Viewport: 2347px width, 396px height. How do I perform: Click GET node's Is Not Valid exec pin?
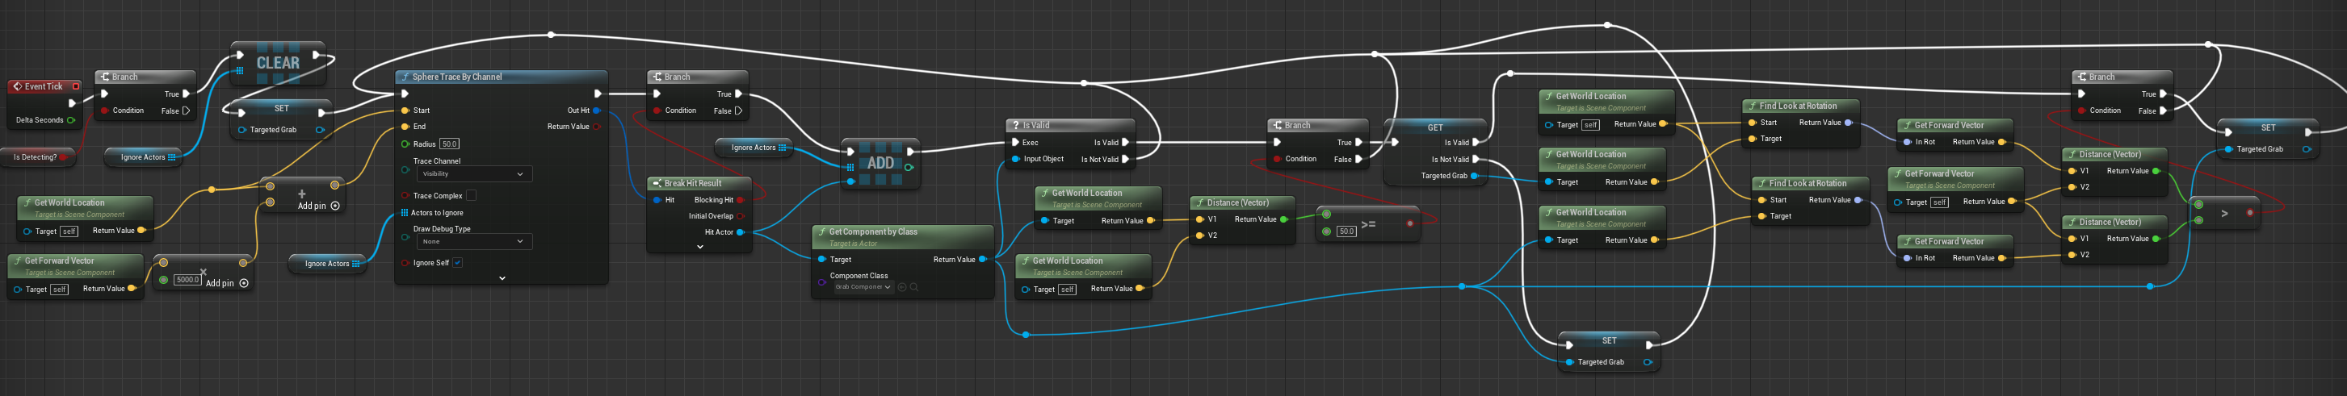tap(1476, 160)
